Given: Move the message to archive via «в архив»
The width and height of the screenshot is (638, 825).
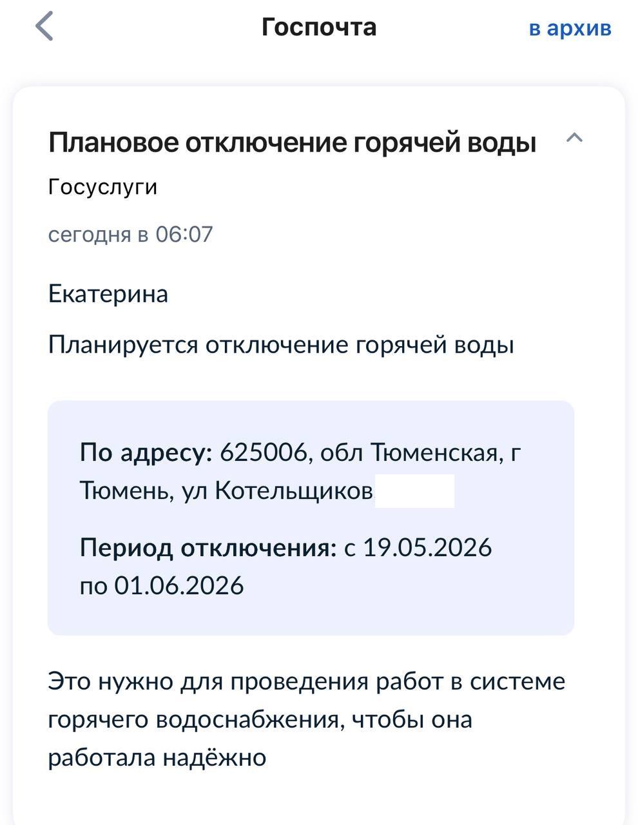Looking at the screenshot, I should pyautogui.click(x=570, y=28).
